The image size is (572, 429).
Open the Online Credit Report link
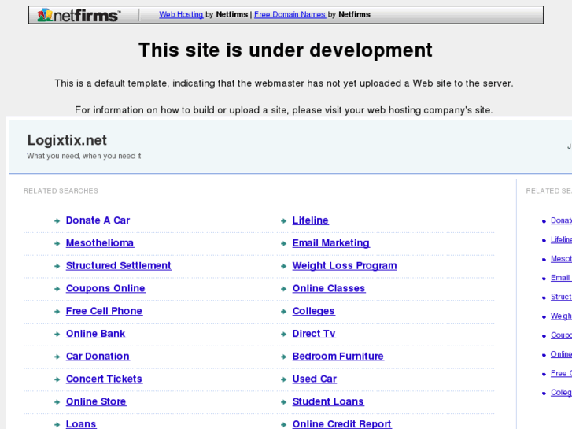341,424
